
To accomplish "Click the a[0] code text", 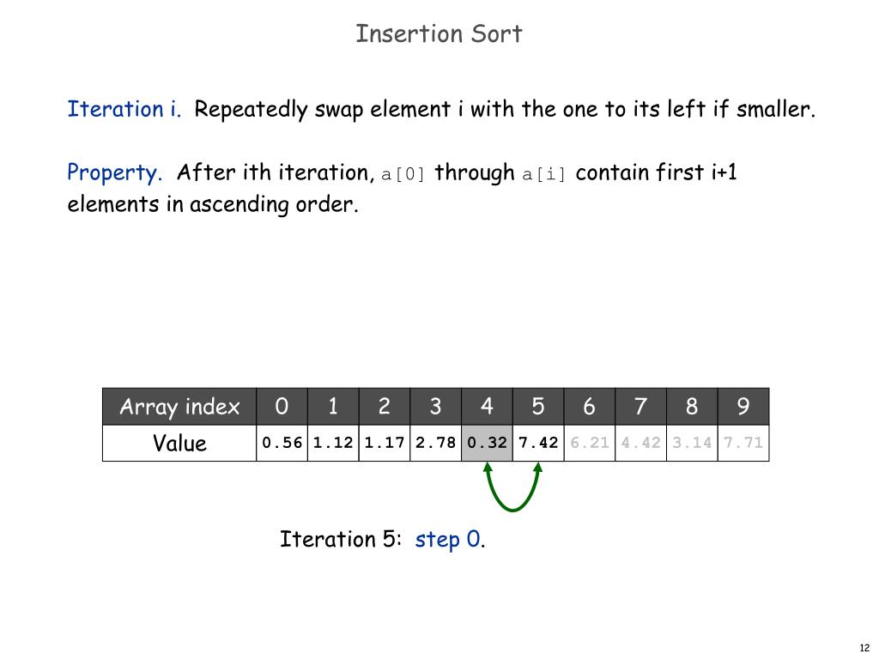I will point(403,174).
